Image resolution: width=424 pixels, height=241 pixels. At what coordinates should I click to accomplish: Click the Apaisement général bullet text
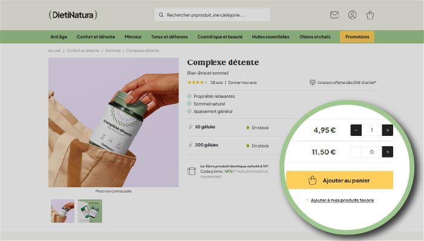[x=213, y=111]
